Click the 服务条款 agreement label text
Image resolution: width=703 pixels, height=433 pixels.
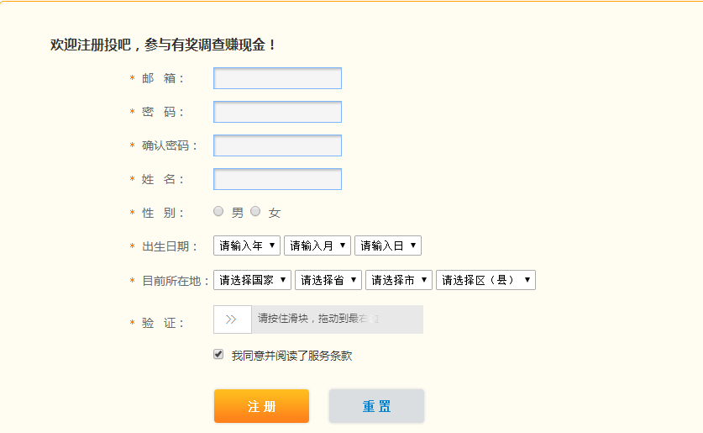click(x=291, y=356)
